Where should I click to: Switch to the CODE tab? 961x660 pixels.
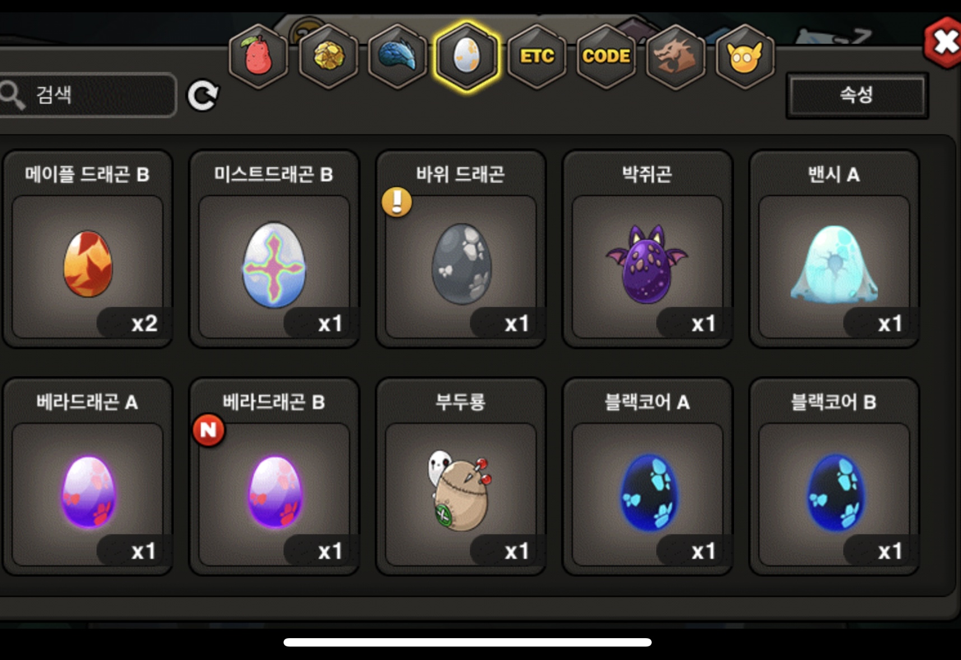pyautogui.click(x=606, y=56)
